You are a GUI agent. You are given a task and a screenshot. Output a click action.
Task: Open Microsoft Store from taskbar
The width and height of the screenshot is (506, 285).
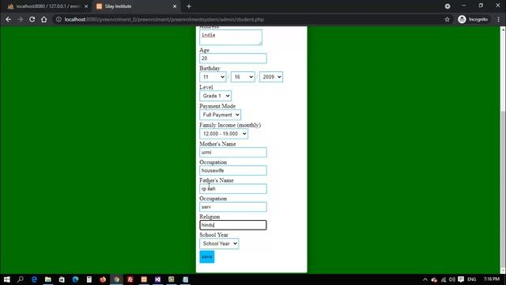click(x=62, y=279)
